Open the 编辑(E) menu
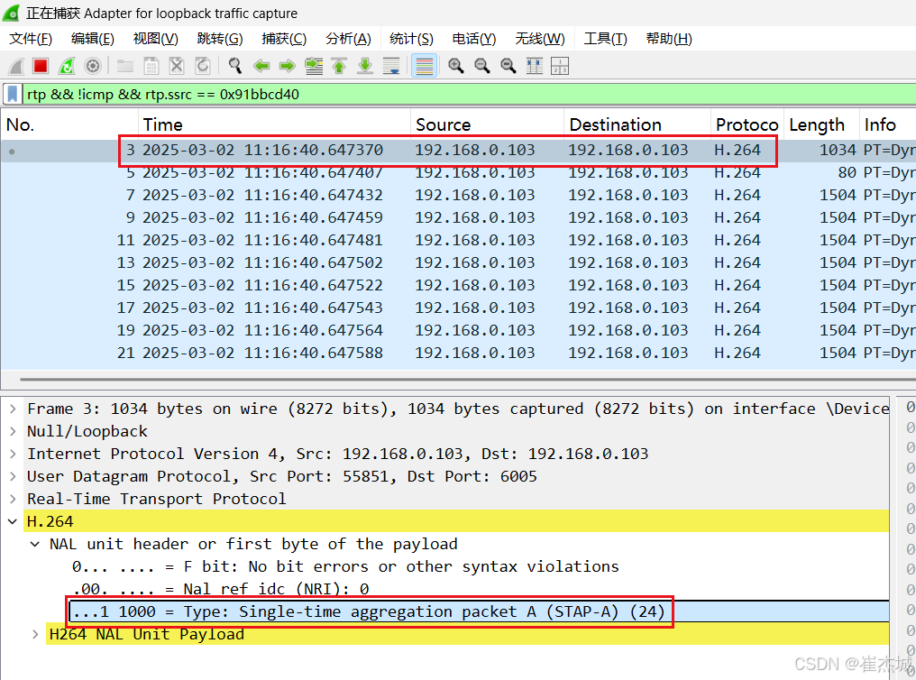Viewport: 916px width, 680px height. [92, 39]
